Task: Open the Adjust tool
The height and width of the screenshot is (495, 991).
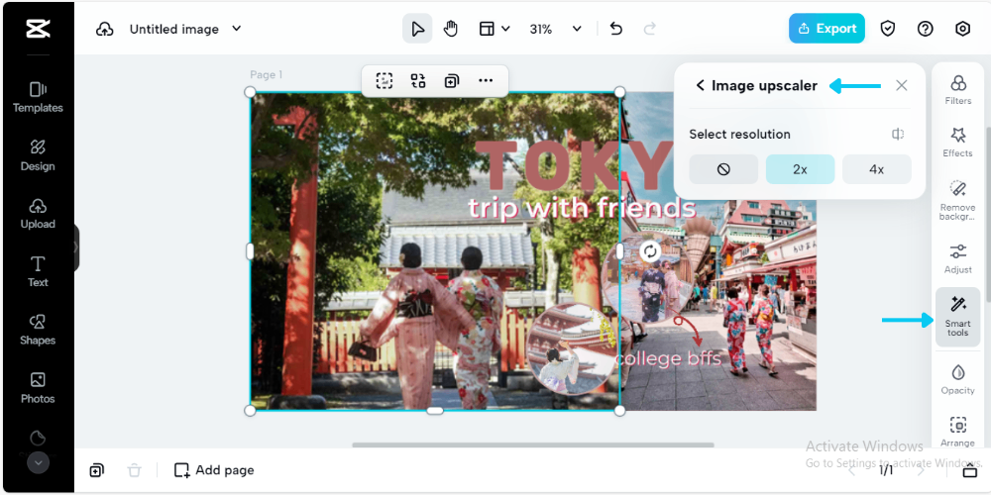Action: click(x=958, y=258)
